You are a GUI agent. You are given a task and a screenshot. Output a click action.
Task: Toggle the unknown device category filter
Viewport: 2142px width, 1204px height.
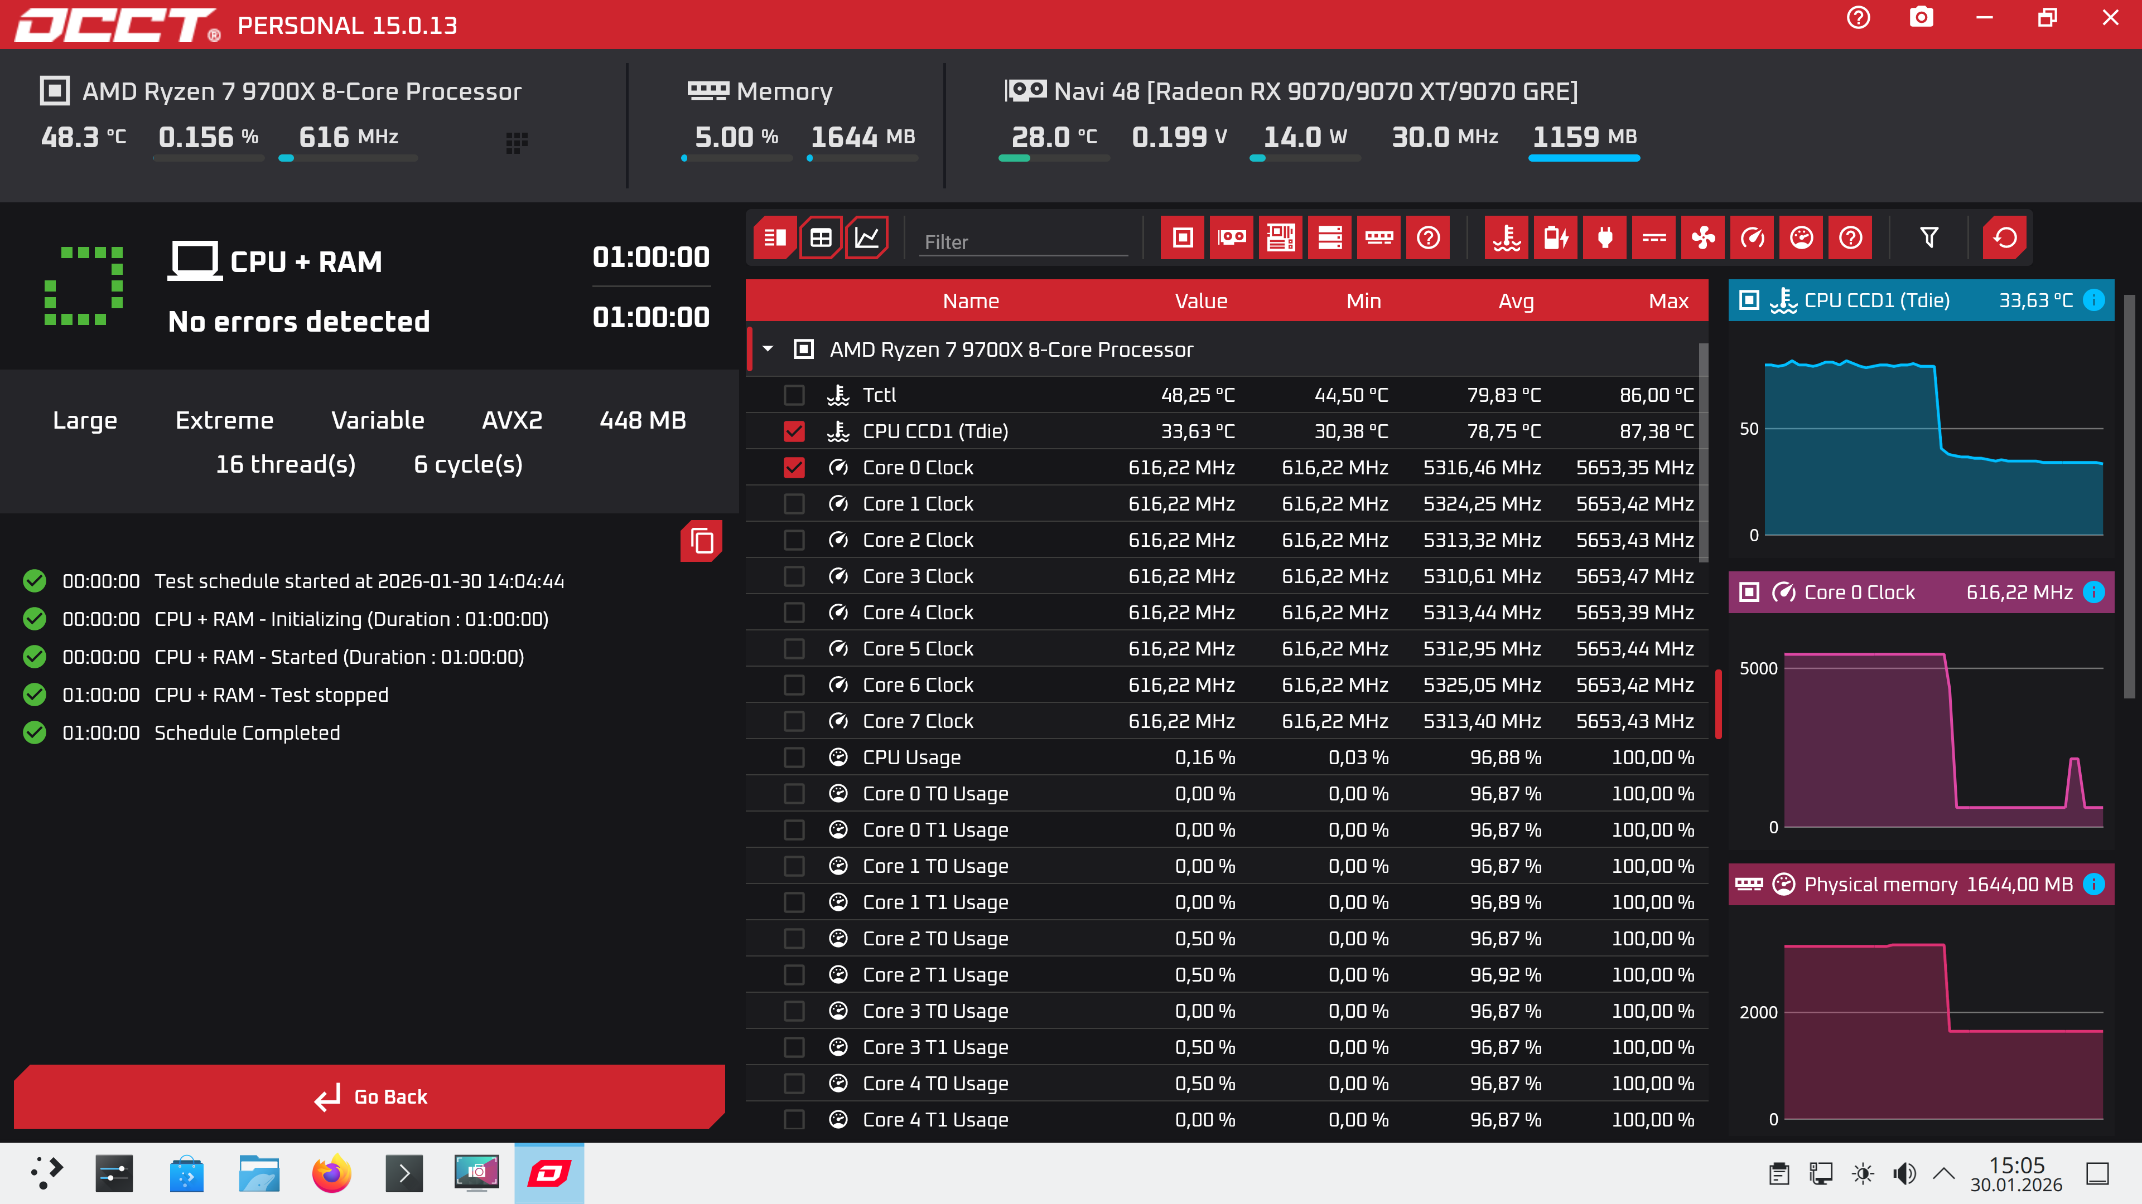(1428, 239)
